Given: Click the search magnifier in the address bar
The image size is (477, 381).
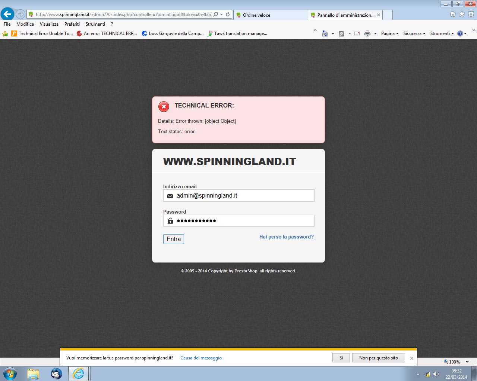Looking at the screenshot, I should point(216,15).
